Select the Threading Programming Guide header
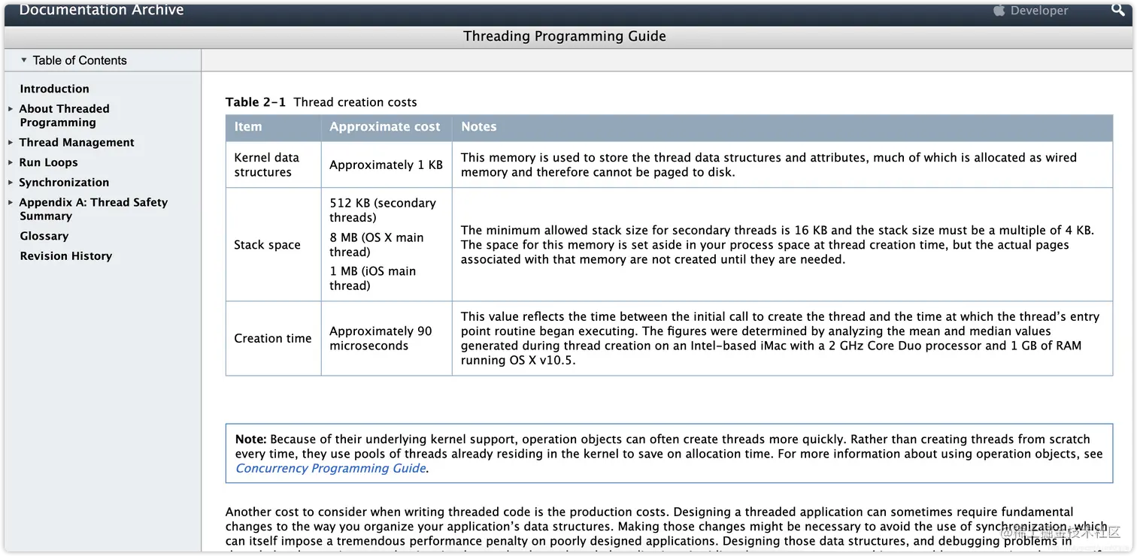 (565, 35)
